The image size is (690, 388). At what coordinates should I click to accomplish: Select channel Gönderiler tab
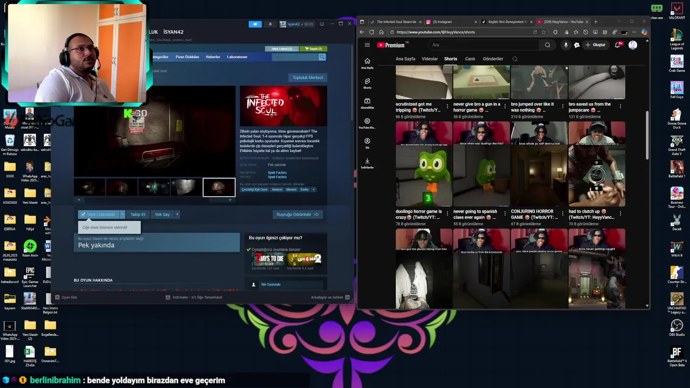(493, 59)
